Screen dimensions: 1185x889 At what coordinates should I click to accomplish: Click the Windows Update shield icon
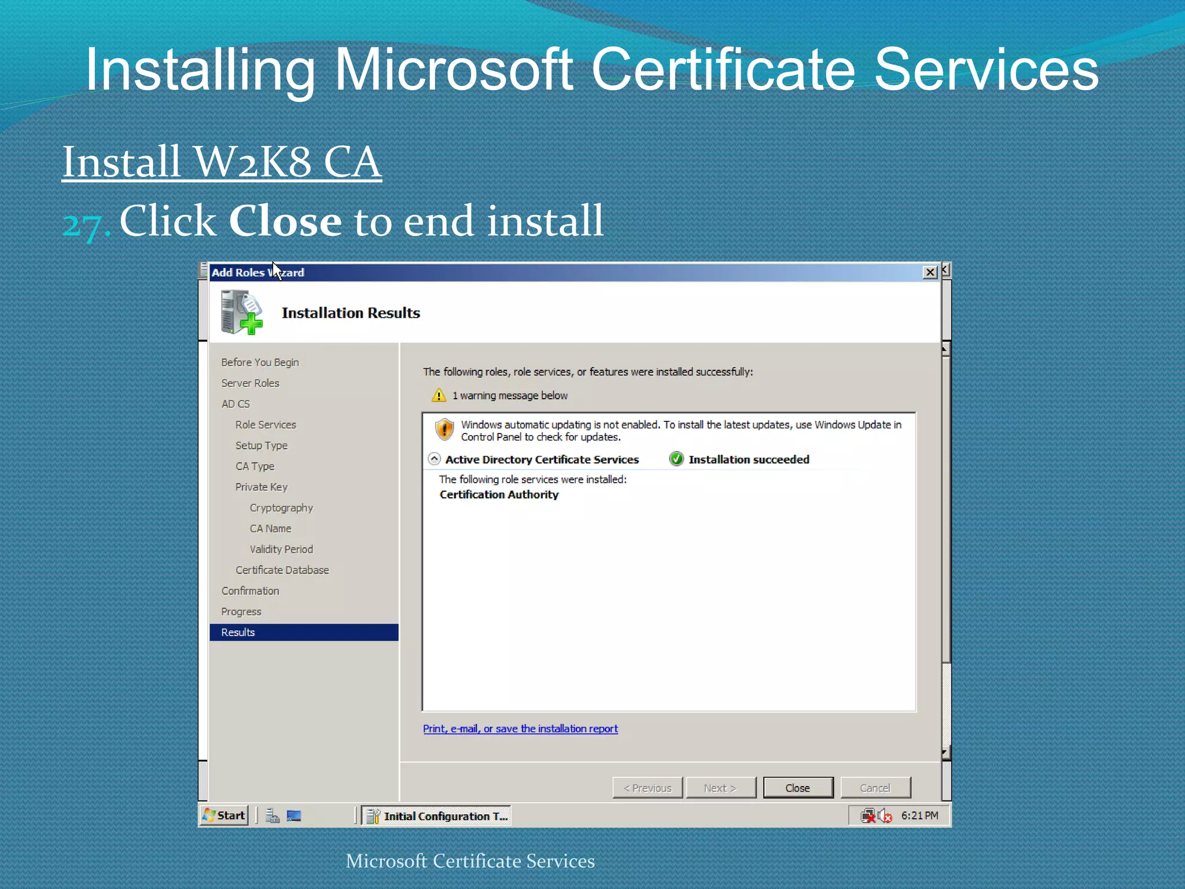click(444, 429)
